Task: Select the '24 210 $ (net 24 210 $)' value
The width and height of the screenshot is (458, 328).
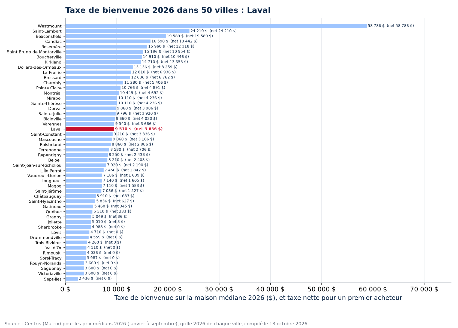Action: (213, 31)
